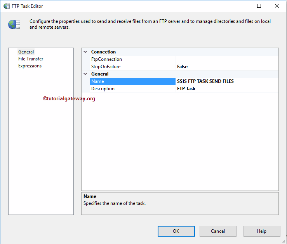Click the text 'Specifies the name of the task.'
Image resolution: width=287 pixels, height=244 pixels.
[x=115, y=203]
